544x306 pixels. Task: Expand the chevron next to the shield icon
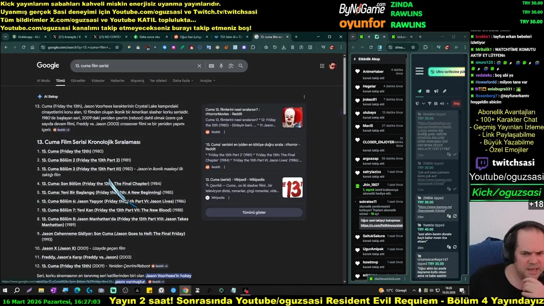(423, 103)
